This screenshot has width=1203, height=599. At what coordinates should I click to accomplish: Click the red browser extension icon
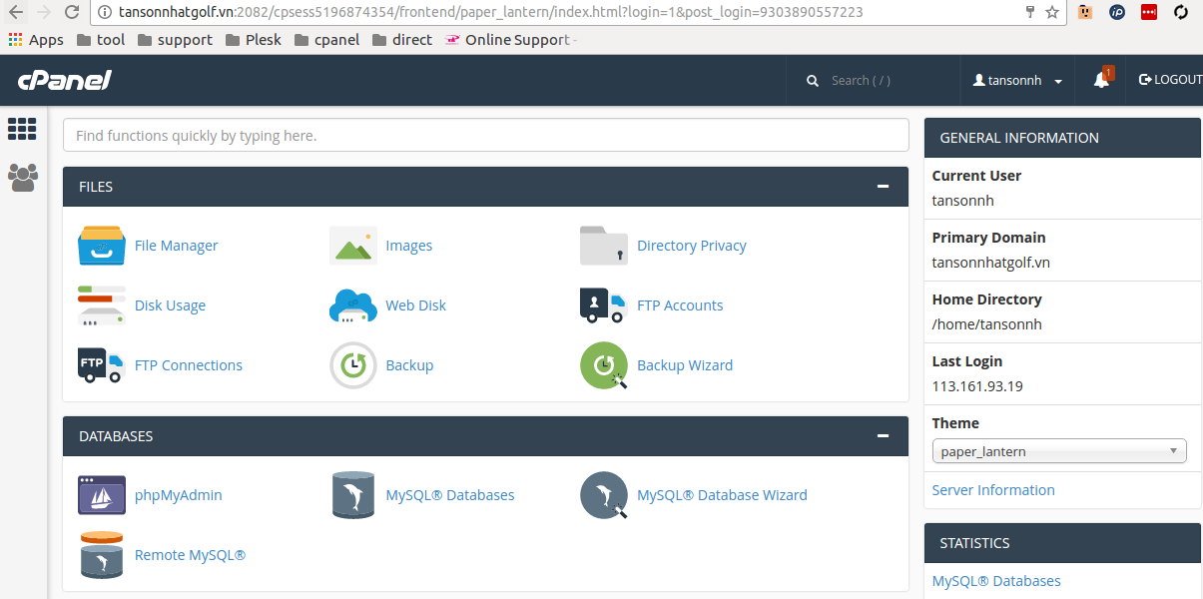tap(1149, 13)
